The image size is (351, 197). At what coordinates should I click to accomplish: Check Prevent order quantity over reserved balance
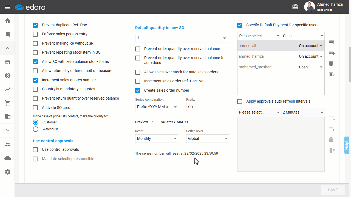pos(138,49)
